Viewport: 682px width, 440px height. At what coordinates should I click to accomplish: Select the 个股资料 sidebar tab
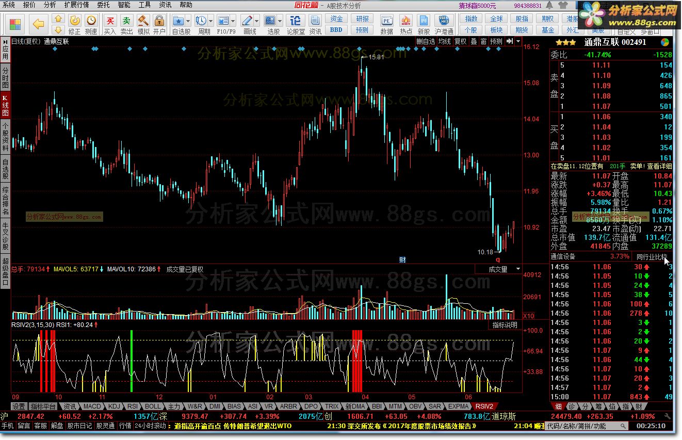(5, 137)
